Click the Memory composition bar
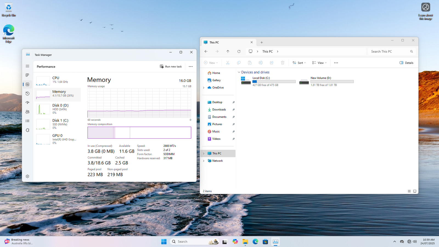Viewport: 439px width, 247px height. [x=139, y=133]
